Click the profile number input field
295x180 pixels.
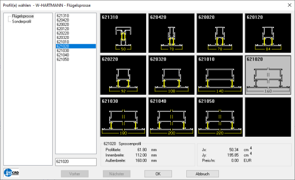click(76, 162)
